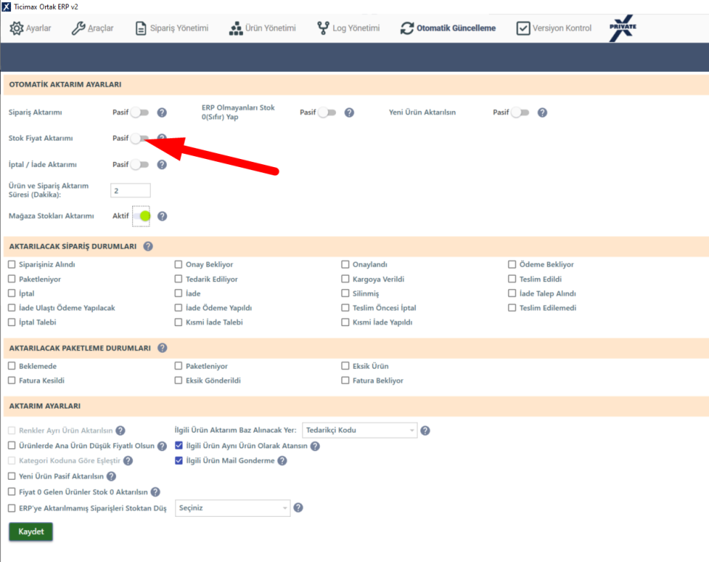Open help for Aktarılacak Sipariş Durumları
709x562 pixels.
pos(148,246)
